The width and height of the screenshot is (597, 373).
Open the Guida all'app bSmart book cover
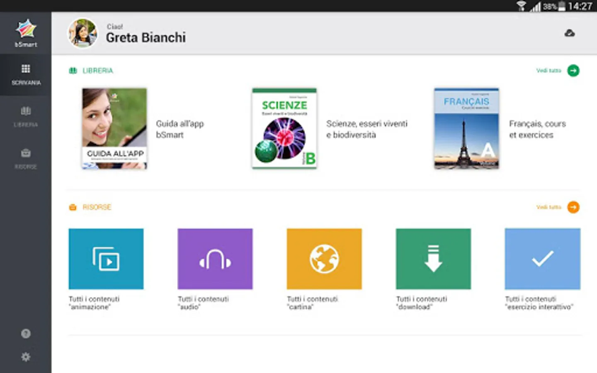(x=114, y=128)
